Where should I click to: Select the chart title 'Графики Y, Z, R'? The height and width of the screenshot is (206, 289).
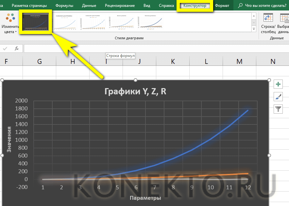[135, 91]
